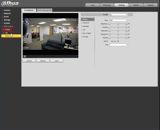Click the Sharpness slider handle
160x130 pixels.
point(118,34)
